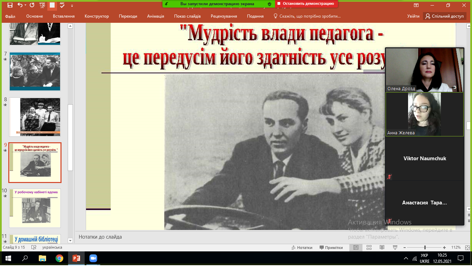The width and height of the screenshot is (472, 269).
Task: Expand Customize Quick Access Toolbar dropdown
Action: [72, 6]
